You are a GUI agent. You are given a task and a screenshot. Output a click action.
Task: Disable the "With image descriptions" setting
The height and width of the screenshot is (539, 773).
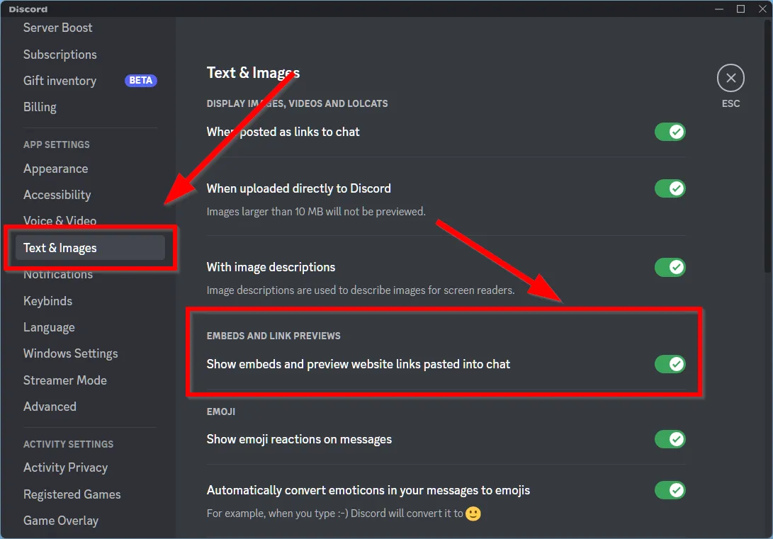coord(670,267)
